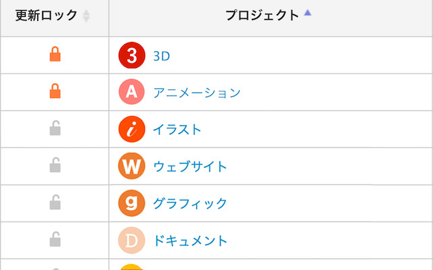Click the yellow project icon in bottom row
The height and width of the screenshot is (270, 433).
tap(132, 267)
